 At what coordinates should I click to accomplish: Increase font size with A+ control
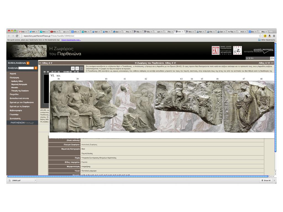(x=252, y=58)
